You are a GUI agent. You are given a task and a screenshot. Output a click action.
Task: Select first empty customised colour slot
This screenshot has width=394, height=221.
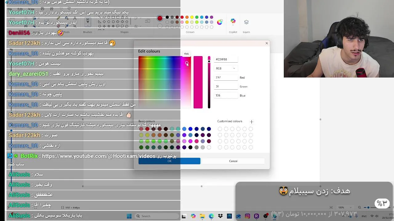click(220, 129)
